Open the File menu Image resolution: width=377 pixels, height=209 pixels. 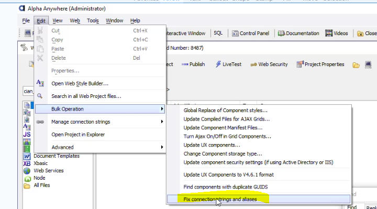point(26,20)
